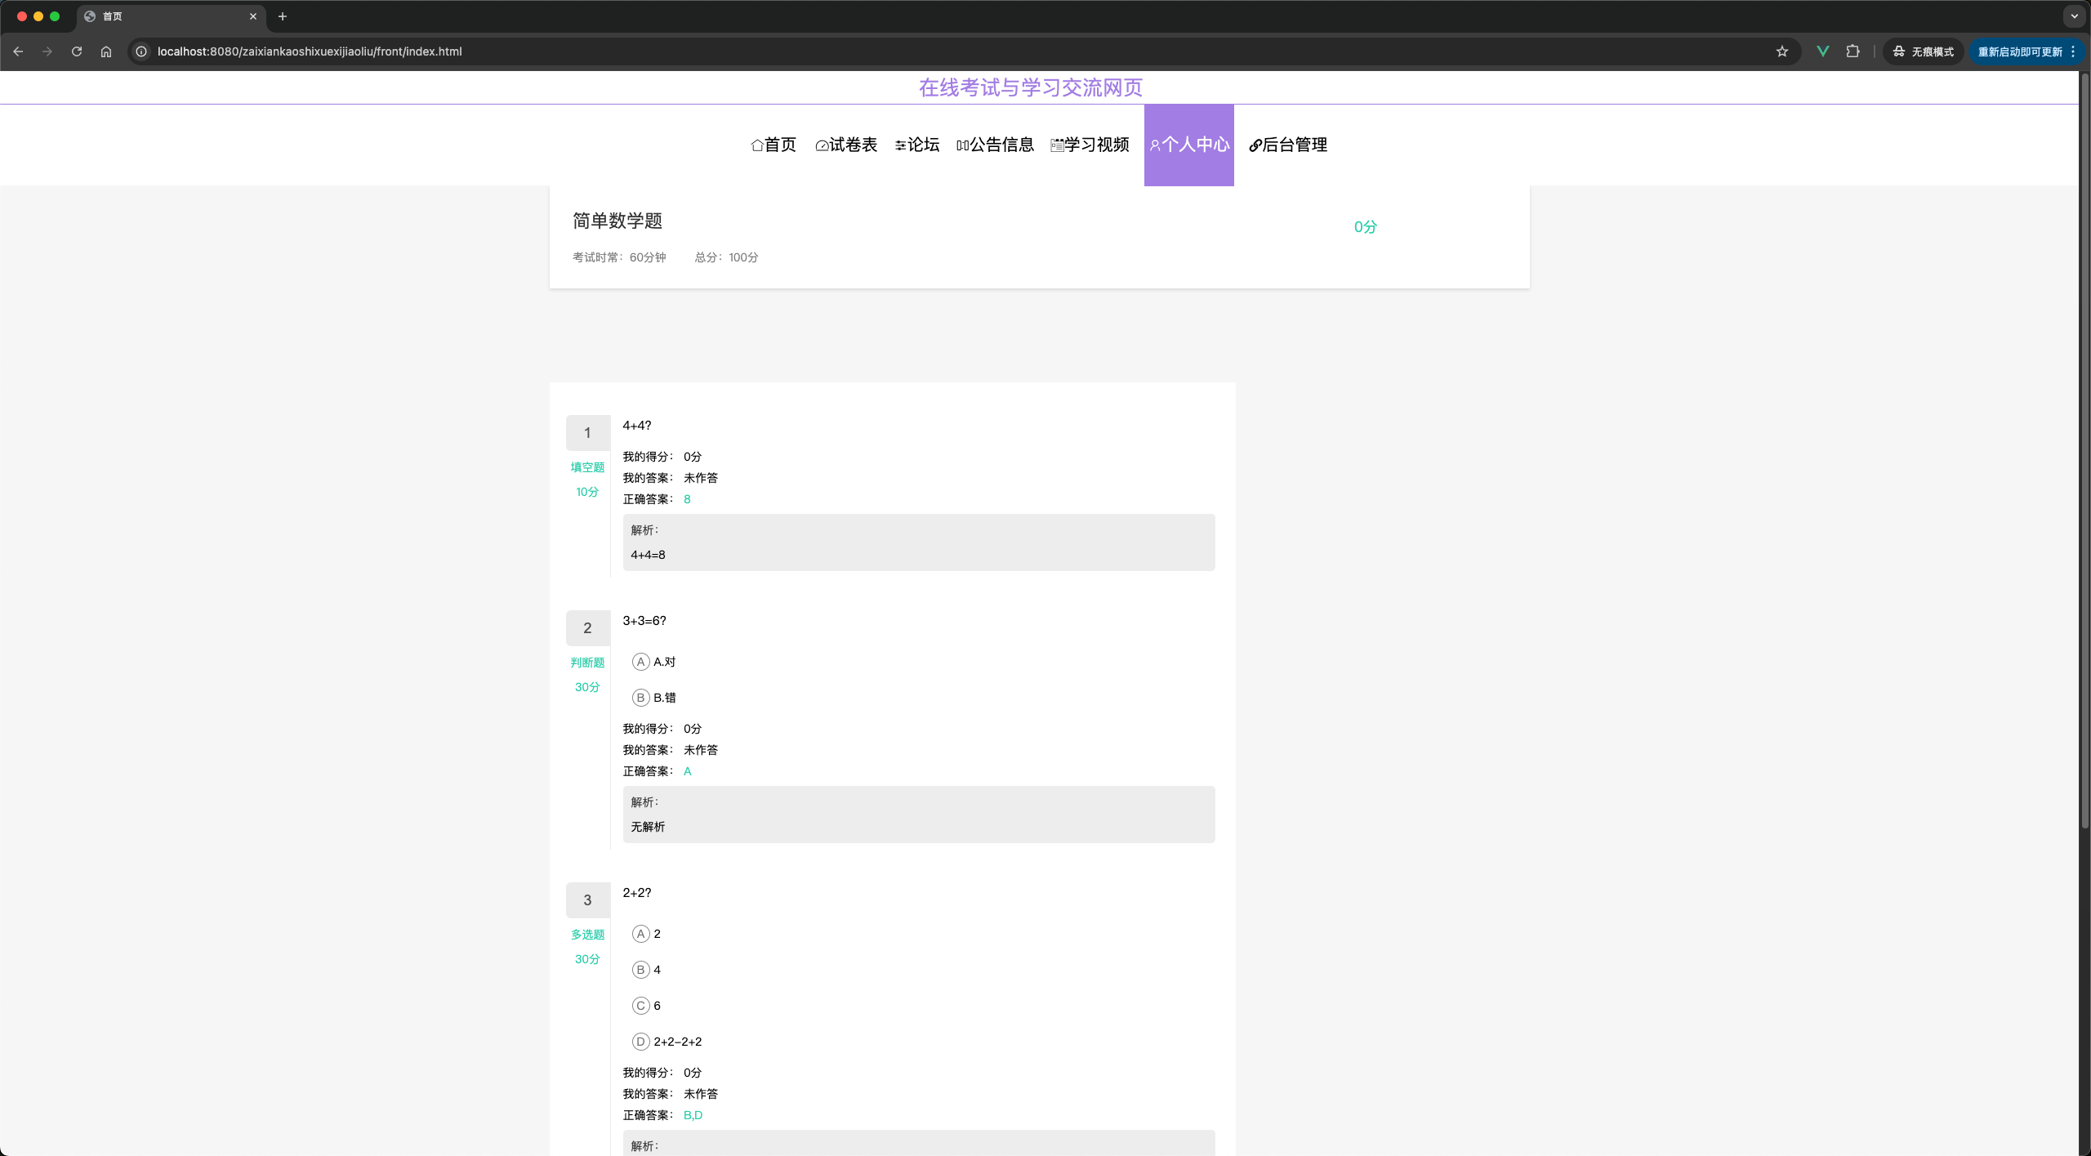
Task: Click question number 2 badge
Action: point(587,628)
